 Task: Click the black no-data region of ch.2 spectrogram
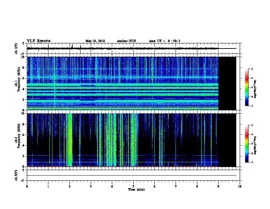point(227,140)
